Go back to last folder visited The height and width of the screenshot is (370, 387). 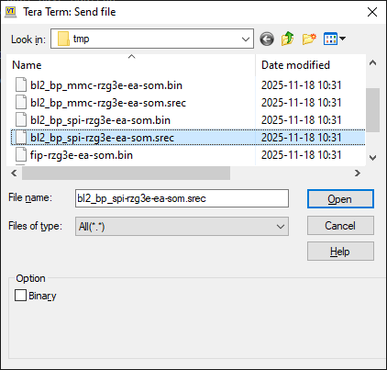click(x=267, y=39)
